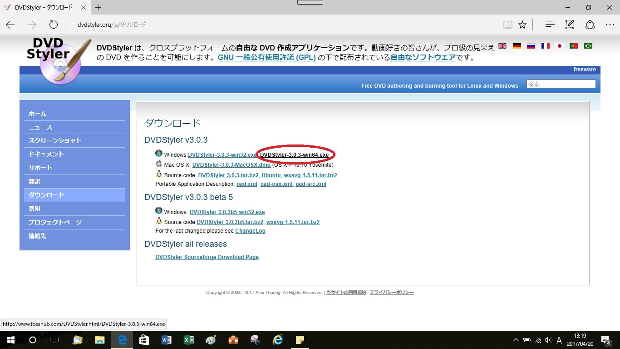Open the Share icon in Edge
620x349 pixels.
point(590,25)
